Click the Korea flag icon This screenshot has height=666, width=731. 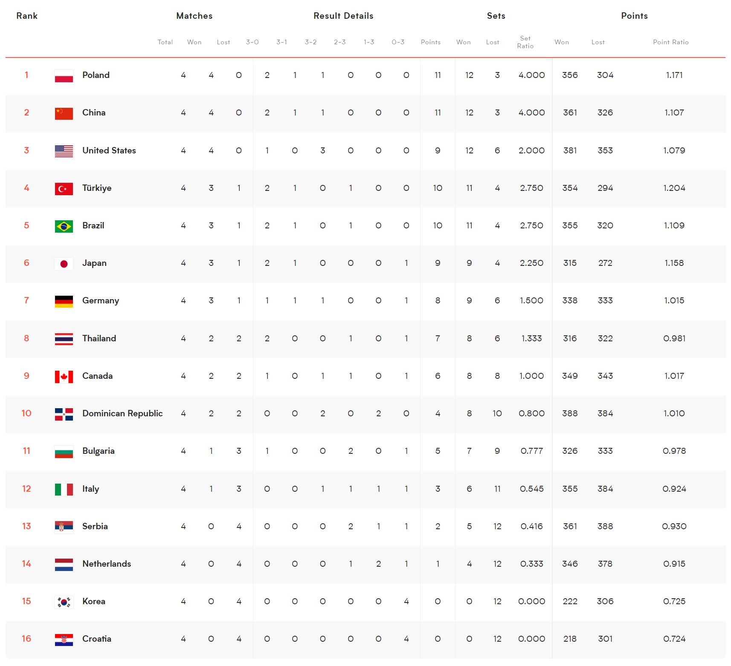click(64, 602)
